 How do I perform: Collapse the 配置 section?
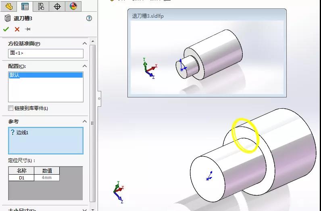(x=85, y=66)
